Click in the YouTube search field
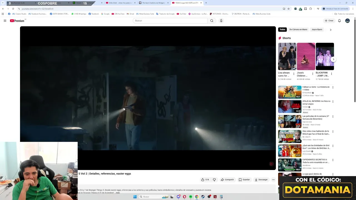356x200 pixels. tap(170, 21)
